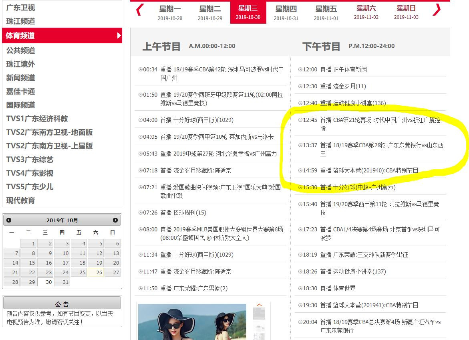Open TVS5广东少儿 channel
This screenshot has width=469, height=340.
(30, 186)
